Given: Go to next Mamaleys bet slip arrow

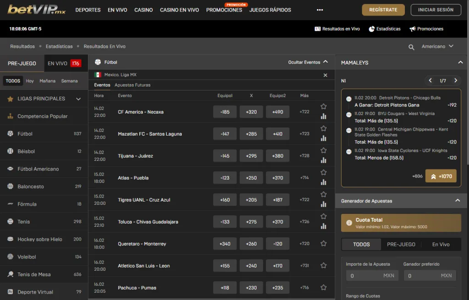Looking at the screenshot, I should point(455,81).
